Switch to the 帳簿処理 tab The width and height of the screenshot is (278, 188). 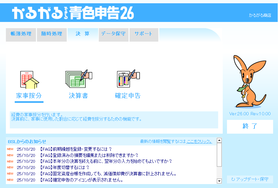tap(21, 34)
